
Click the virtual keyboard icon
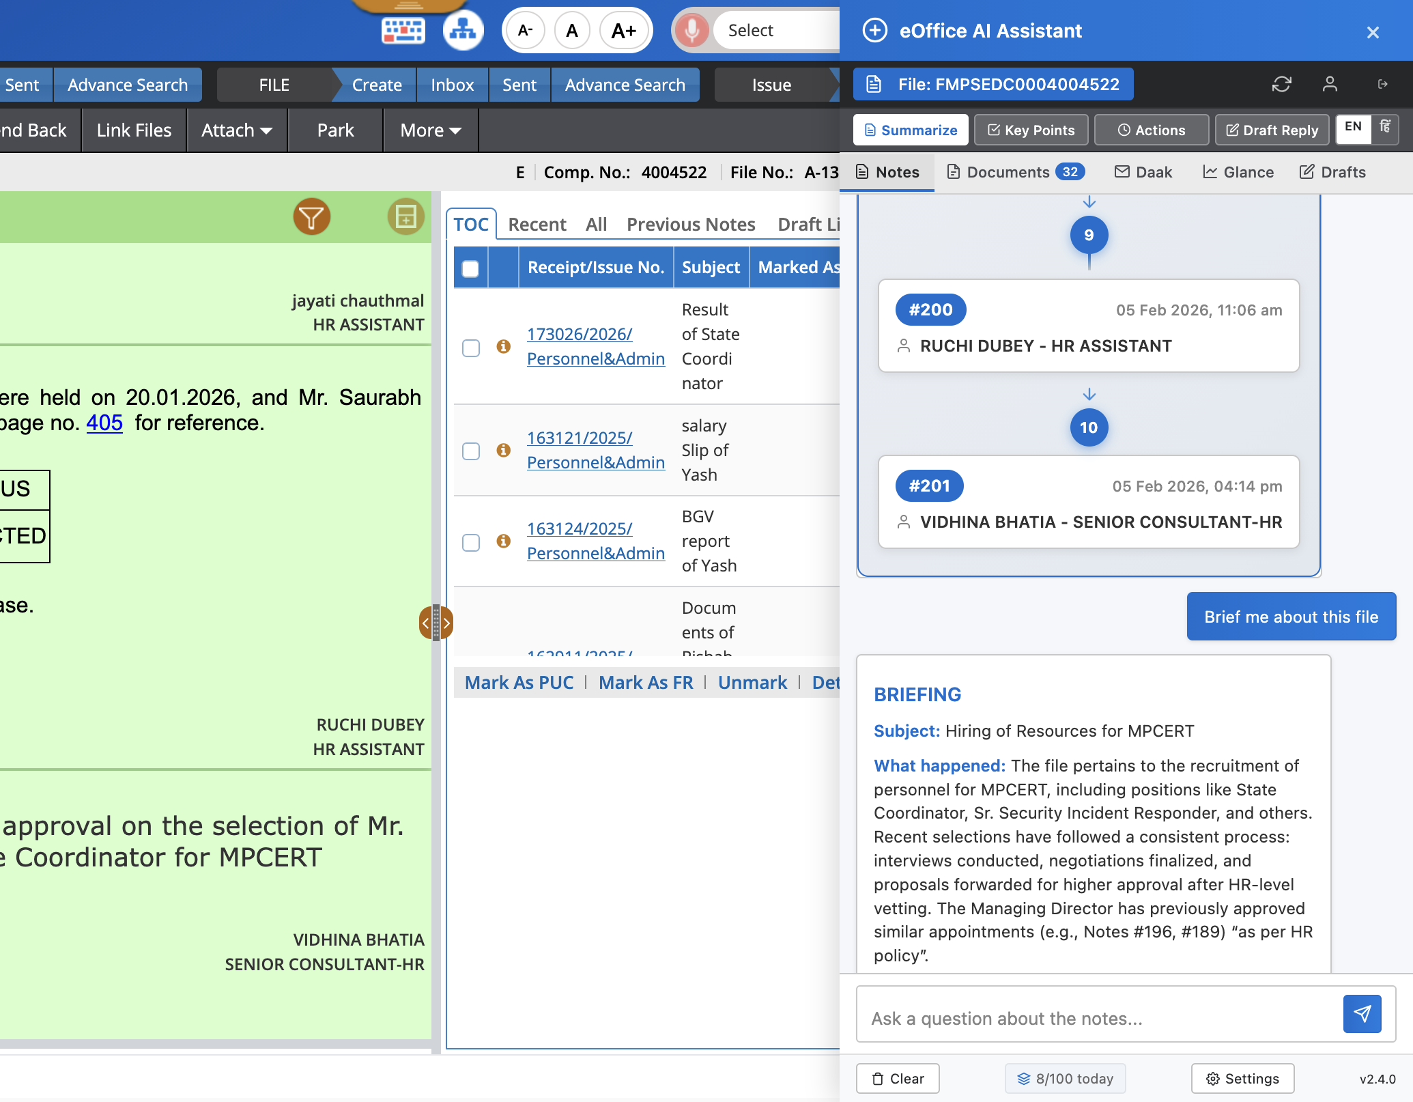403,31
